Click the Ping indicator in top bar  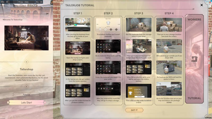[24, 2]
